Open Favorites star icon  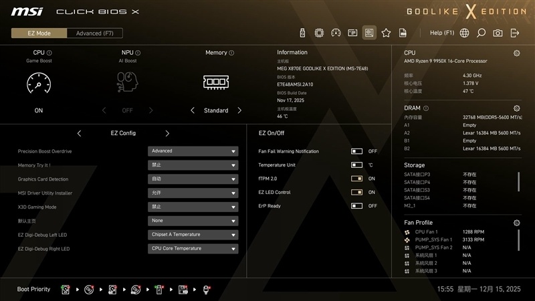pyautogui.click(x=386, y=33)
